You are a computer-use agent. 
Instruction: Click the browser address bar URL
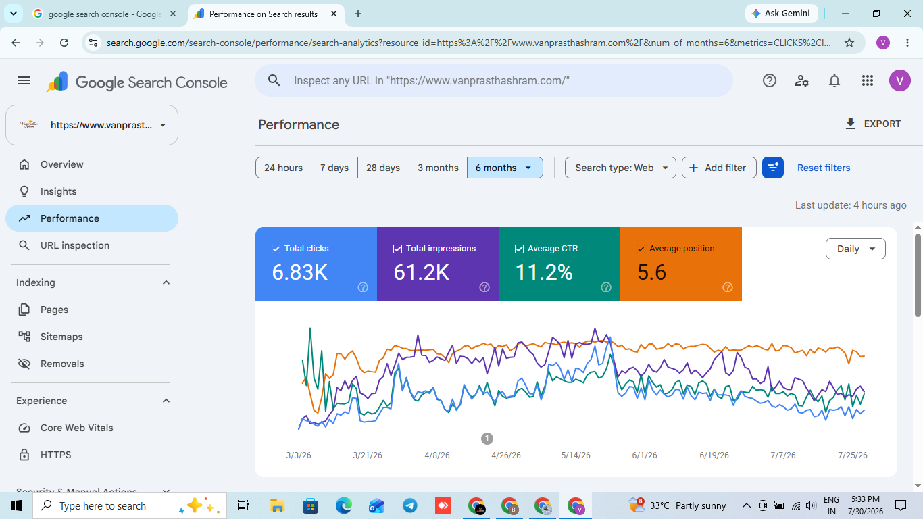[x=469, y=43]
